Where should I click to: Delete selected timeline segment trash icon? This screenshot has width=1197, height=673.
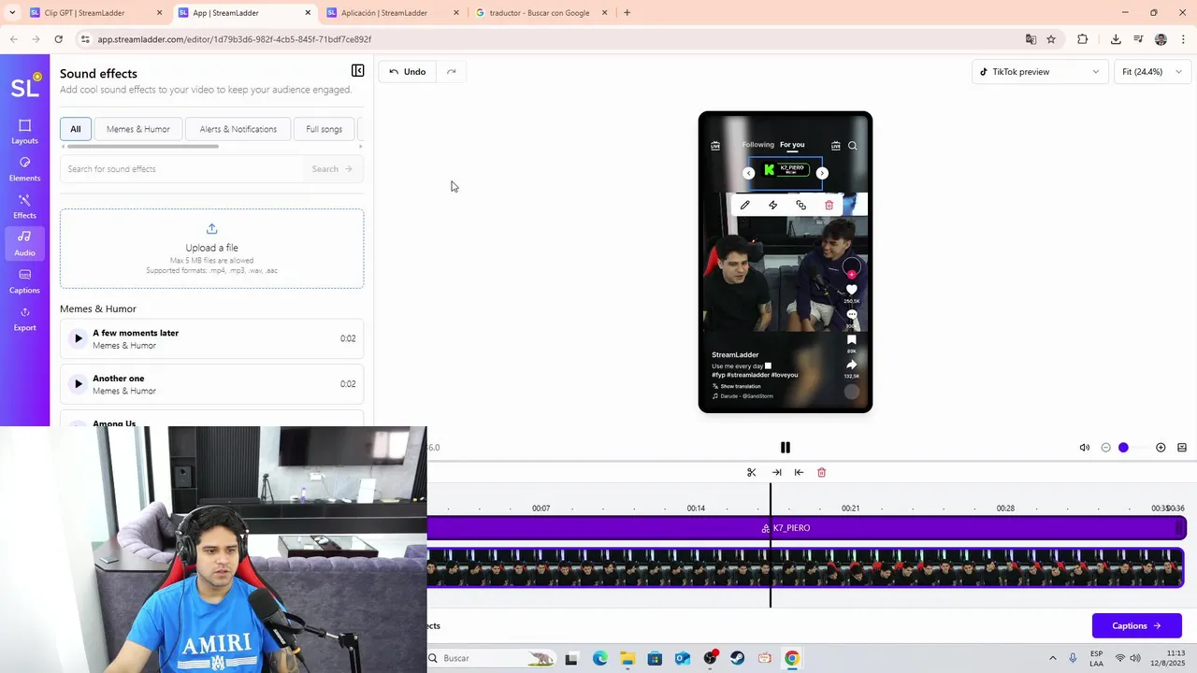click(x=821, y=472)
